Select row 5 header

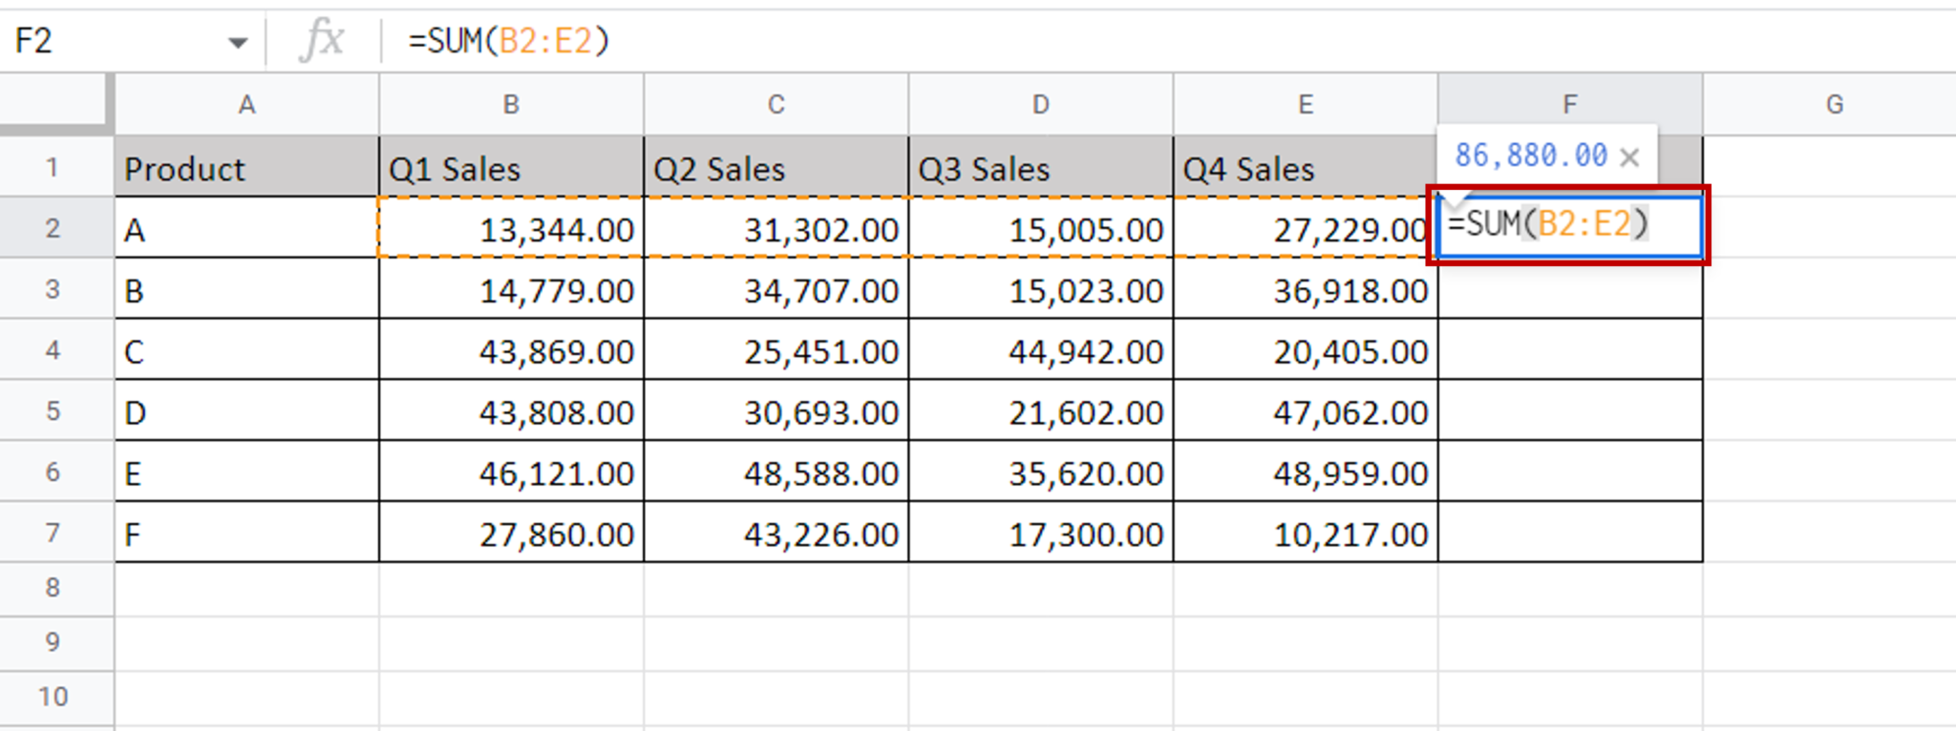(55, 411)
